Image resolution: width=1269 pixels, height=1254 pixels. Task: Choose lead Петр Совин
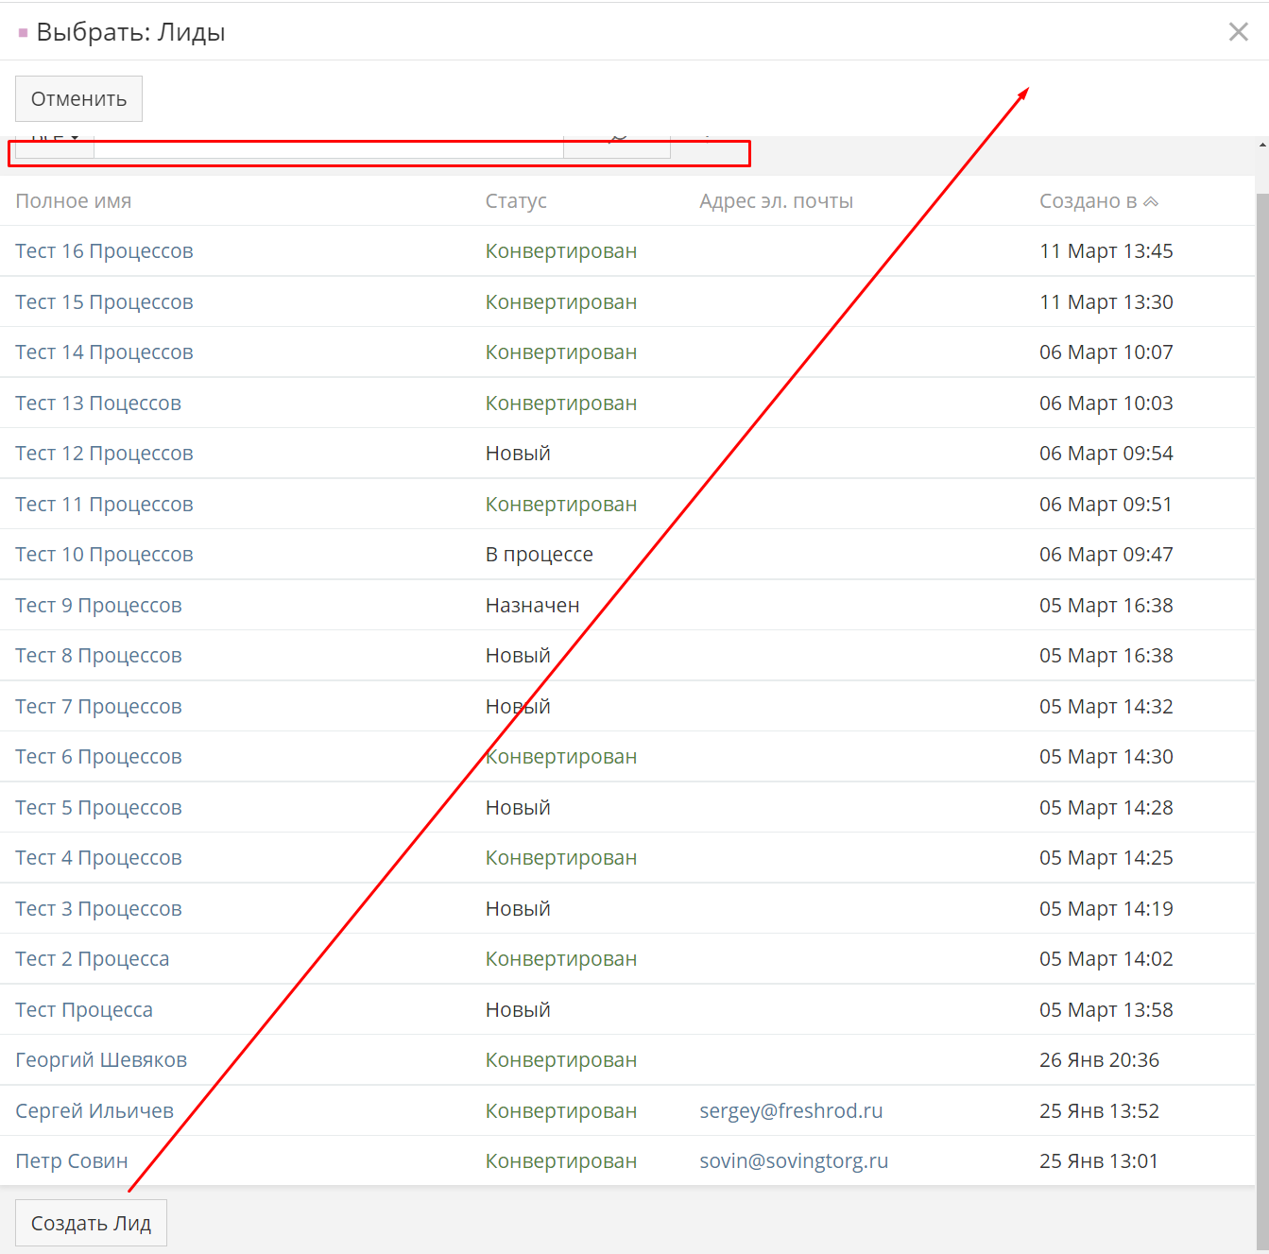point(72,1161)
